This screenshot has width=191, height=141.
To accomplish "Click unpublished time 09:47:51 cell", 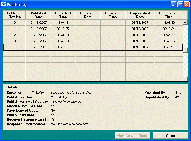I will point(169,47).
